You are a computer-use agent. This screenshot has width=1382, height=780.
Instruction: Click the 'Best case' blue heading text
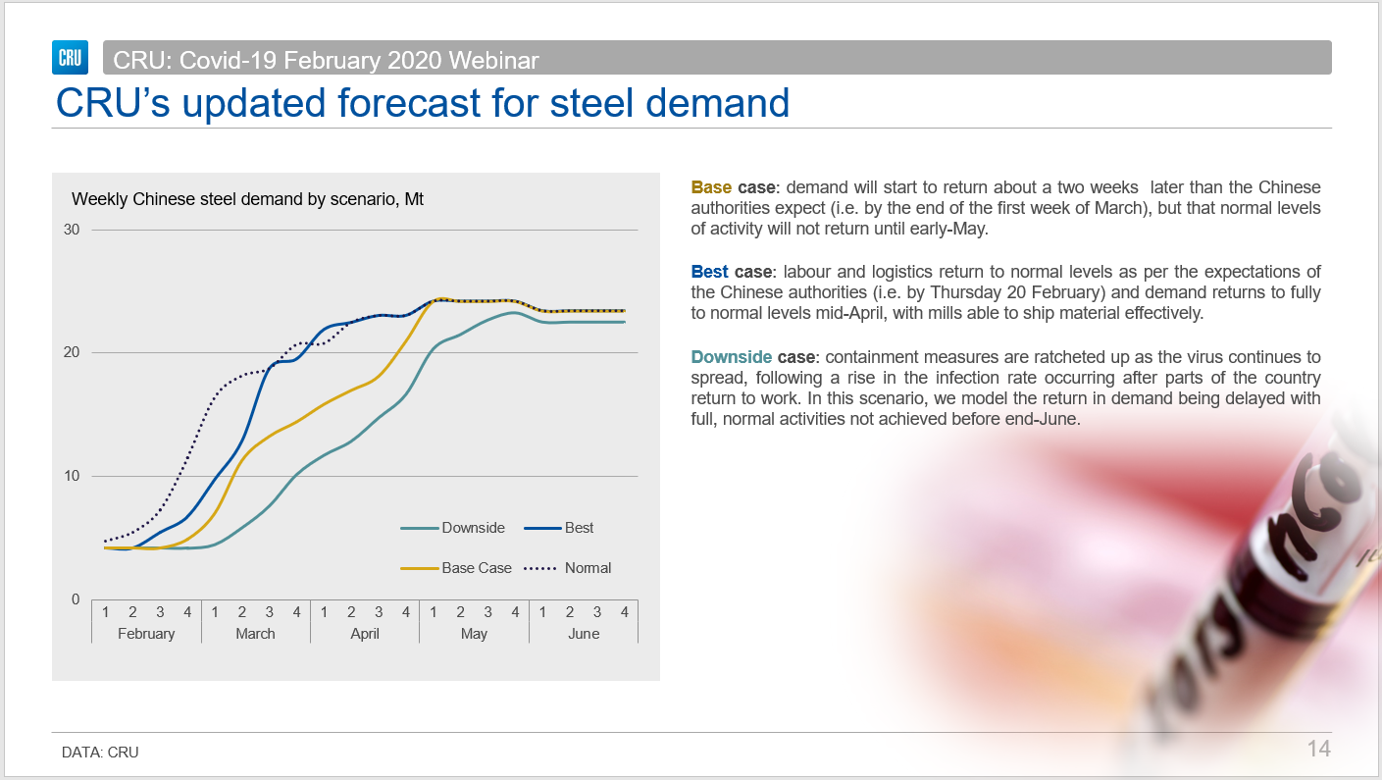coord(732,272)
